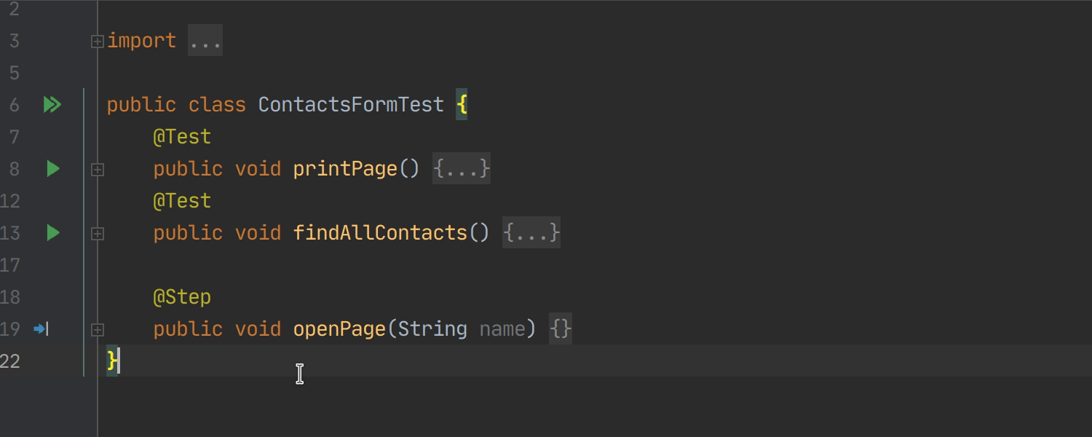Expand the findAllContacts method fold
1092x437 pixels.
point(97,234)
